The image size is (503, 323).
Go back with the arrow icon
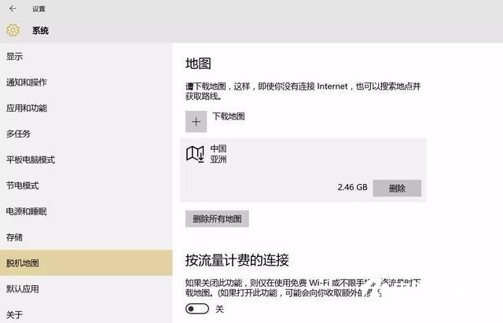pos(13,9)
